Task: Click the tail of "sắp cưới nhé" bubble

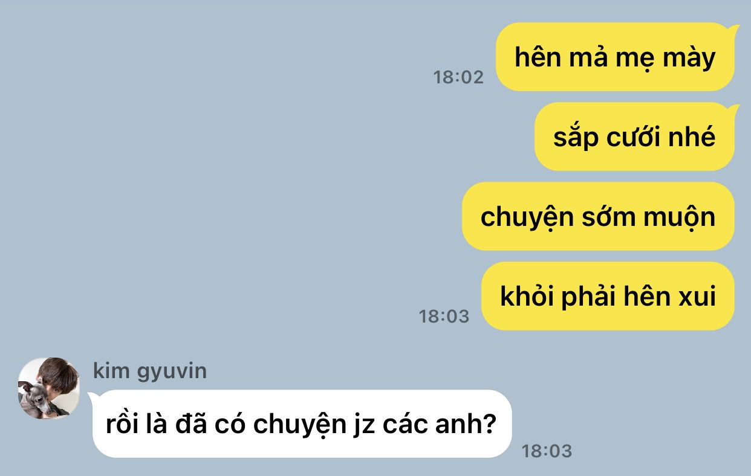Action: [x=735, y=108]
